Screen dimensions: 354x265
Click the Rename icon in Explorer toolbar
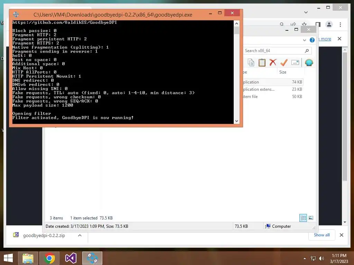pos(295,62)
